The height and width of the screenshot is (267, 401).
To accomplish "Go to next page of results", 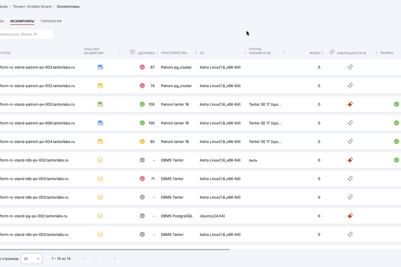I will 104,258.
